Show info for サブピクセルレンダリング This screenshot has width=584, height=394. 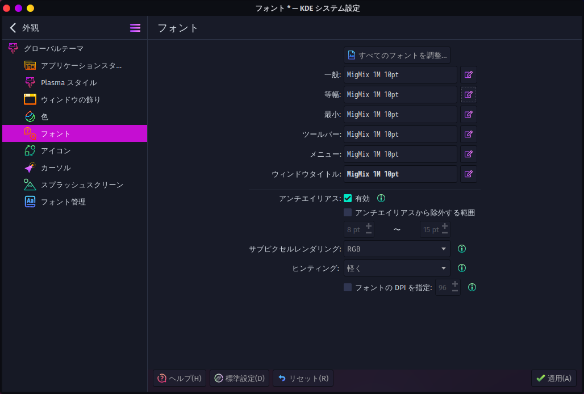pos(462,249)
